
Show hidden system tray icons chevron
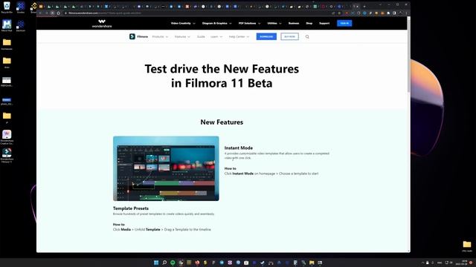[x=422, y=263]
